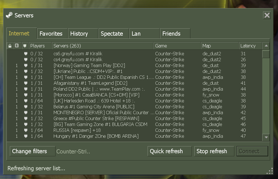Click the shield icon on the Norway Gaming Team Play row

26,65
